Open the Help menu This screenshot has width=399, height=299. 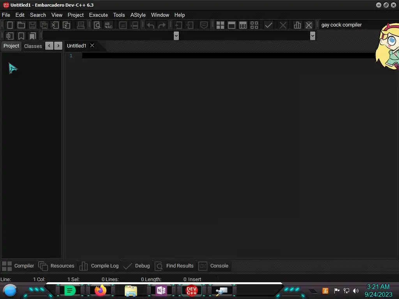pos(180,15)
